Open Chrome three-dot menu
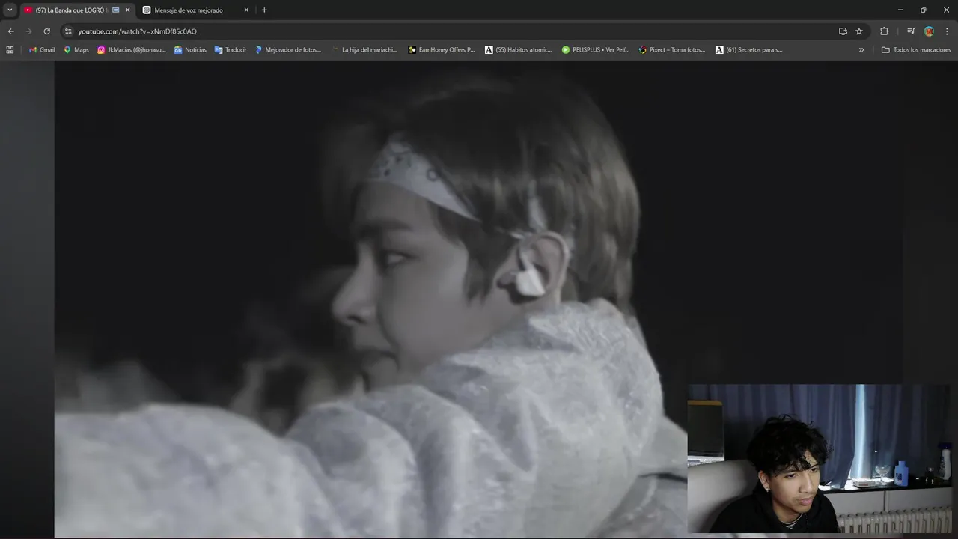The width and height of the screenshot is (958, 539). tap(948, 31)
